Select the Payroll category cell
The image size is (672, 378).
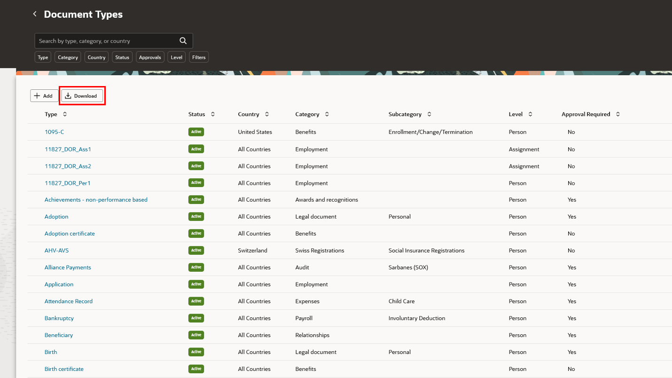[x=304, y=318]
